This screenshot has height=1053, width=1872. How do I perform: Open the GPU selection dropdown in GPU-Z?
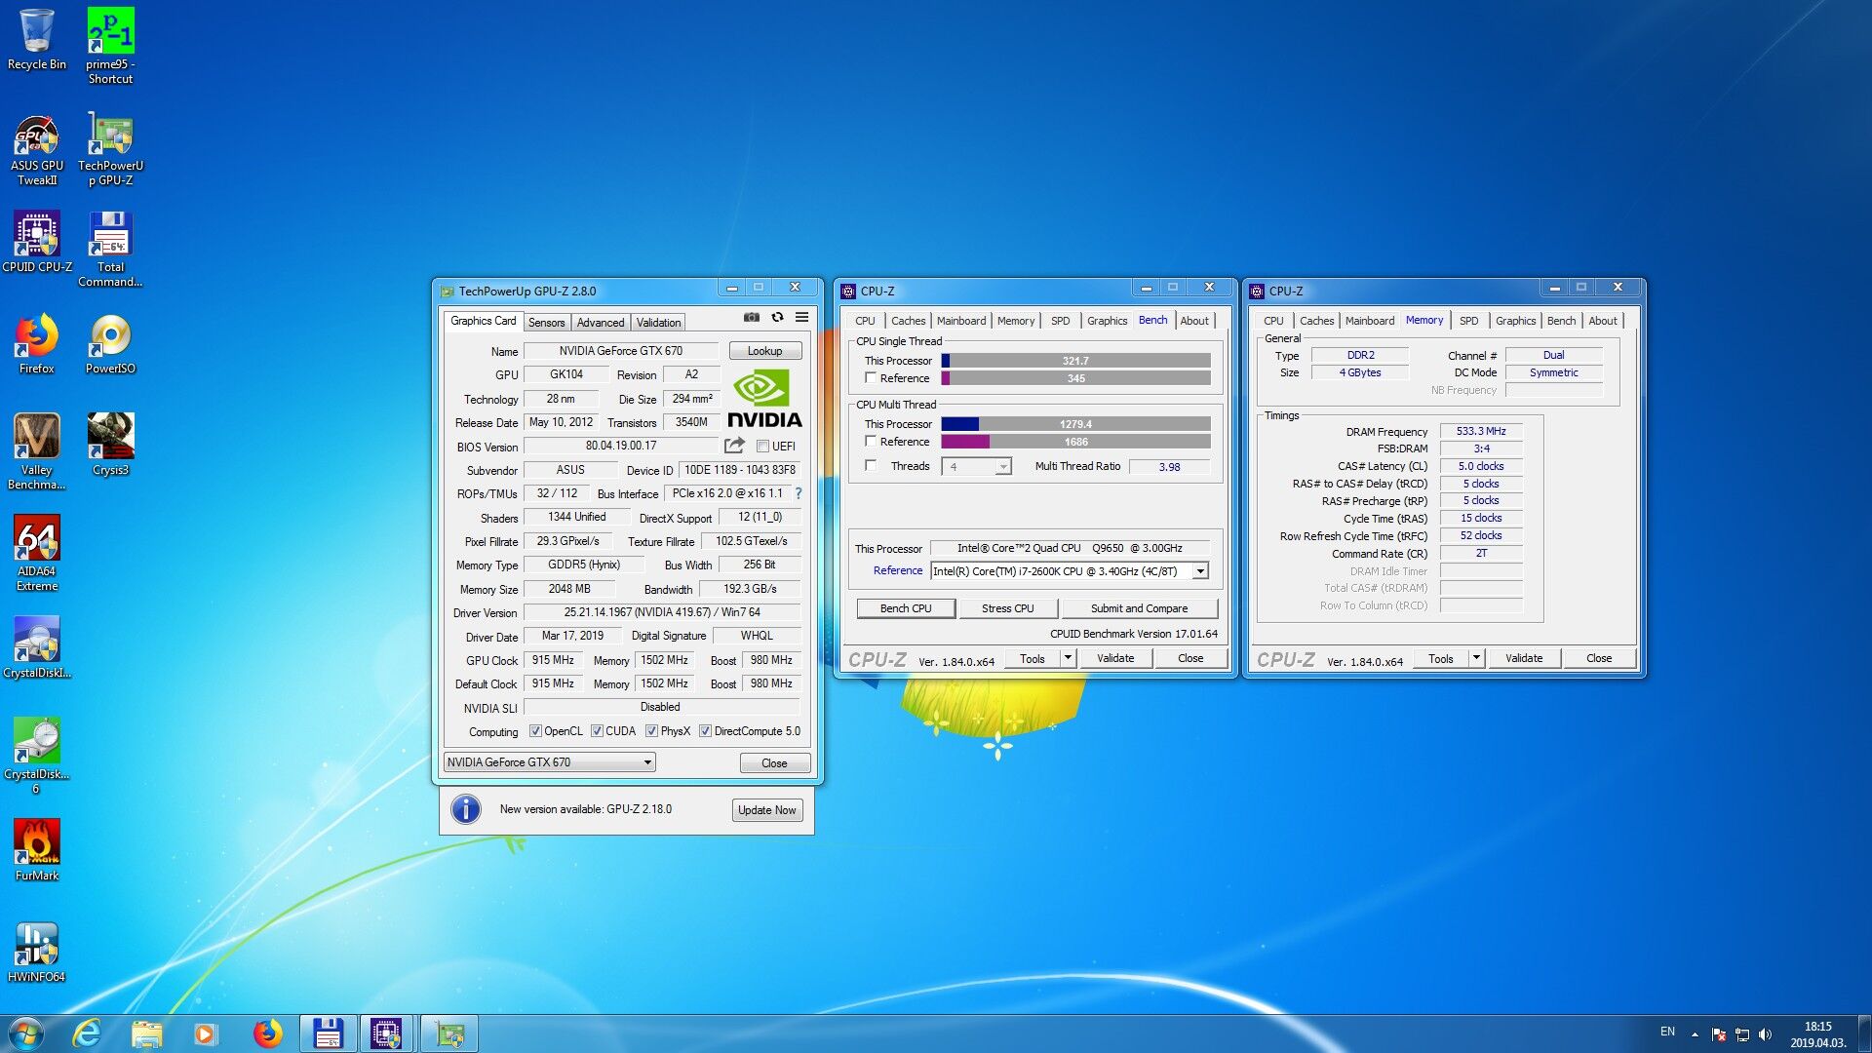(549, 762)
